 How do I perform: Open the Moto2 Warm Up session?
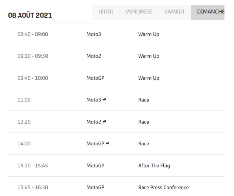point(116,56)
